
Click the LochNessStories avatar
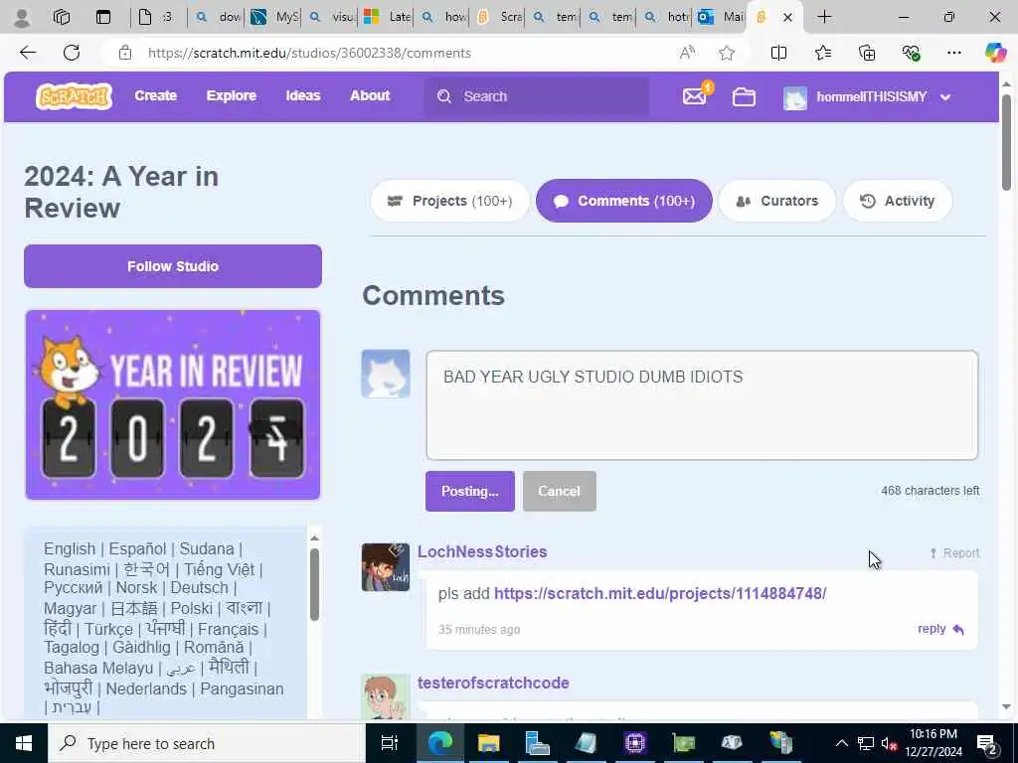(386, 567)
